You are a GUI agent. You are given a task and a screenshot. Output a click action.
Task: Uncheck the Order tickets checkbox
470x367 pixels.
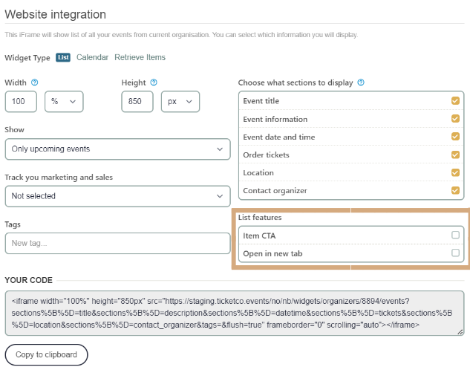[455, 155]
